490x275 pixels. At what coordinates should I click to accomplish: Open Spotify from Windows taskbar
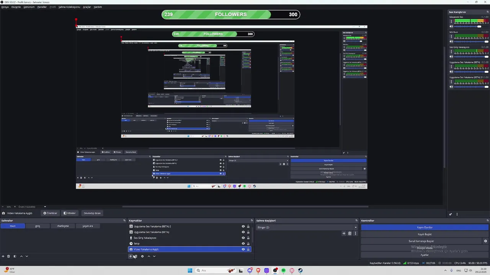(x=283, y=270)
